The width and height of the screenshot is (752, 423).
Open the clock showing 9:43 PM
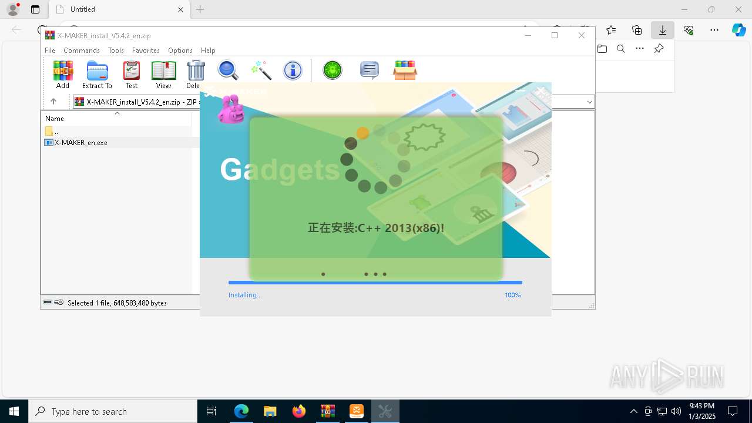702,411
